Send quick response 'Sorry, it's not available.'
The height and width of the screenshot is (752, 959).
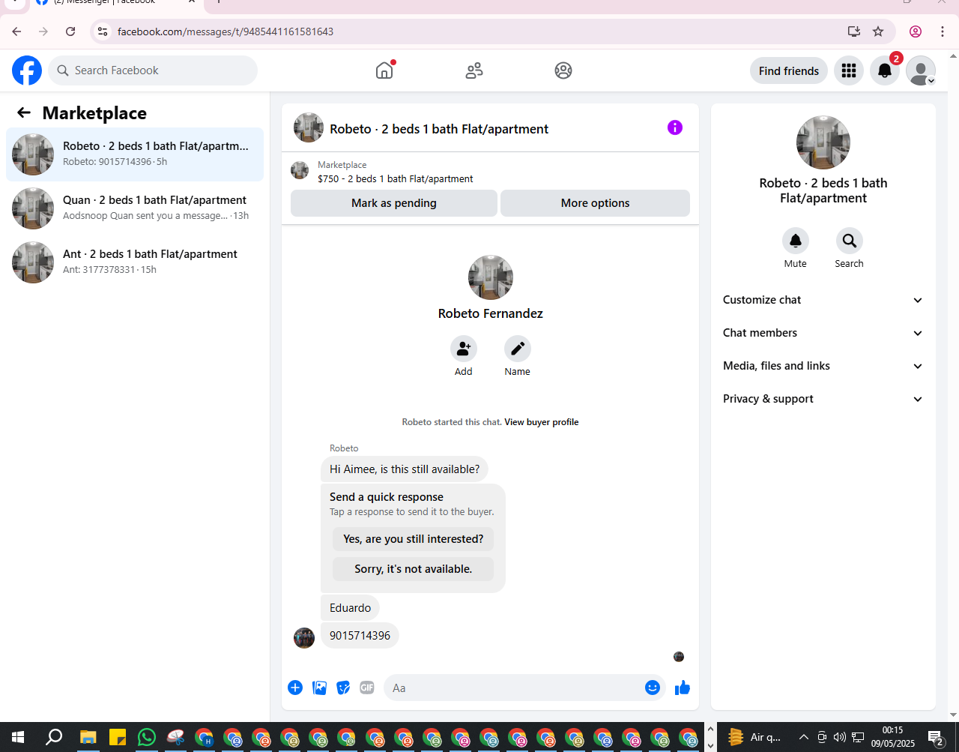point(414,569)
